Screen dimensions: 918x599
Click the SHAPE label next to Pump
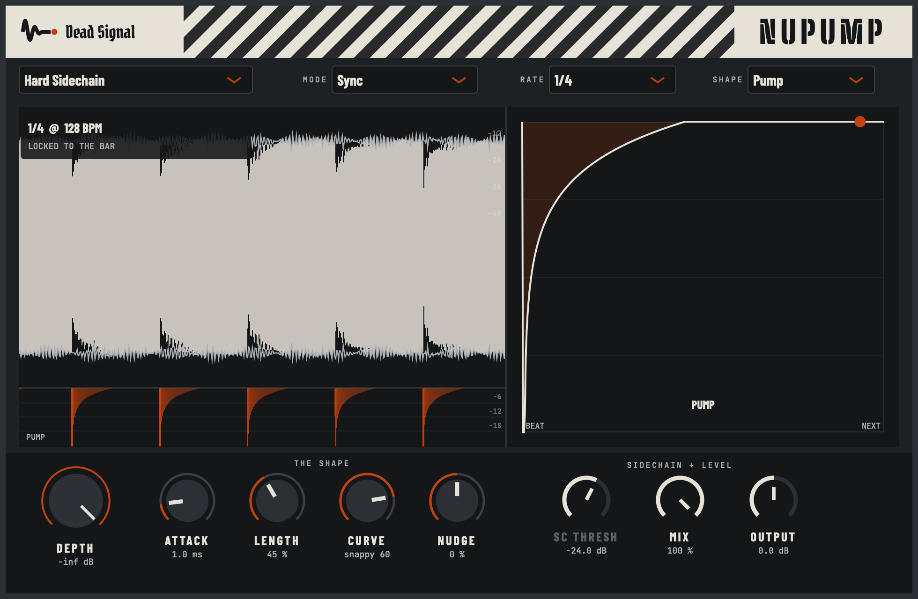click(x=727, y=80)
